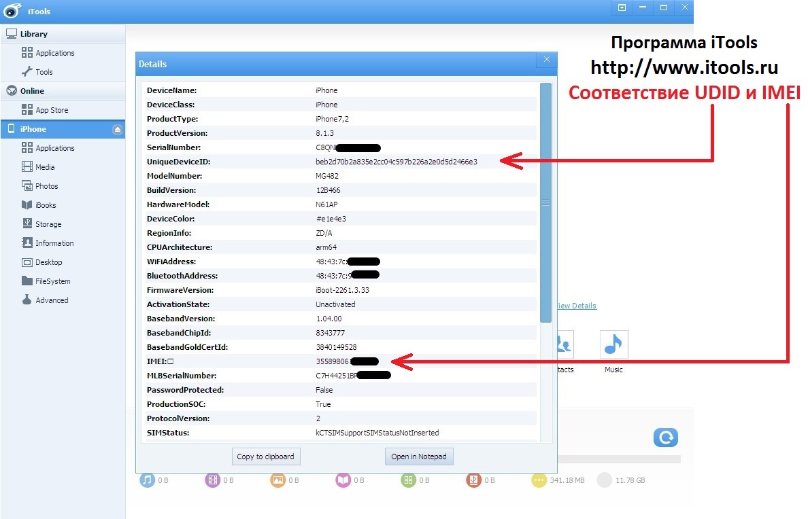Select FirmwareVersion value iBoot-2261.3.33
Image resolution: width=808 pixels, height=519 pixels.
point(342,290)
